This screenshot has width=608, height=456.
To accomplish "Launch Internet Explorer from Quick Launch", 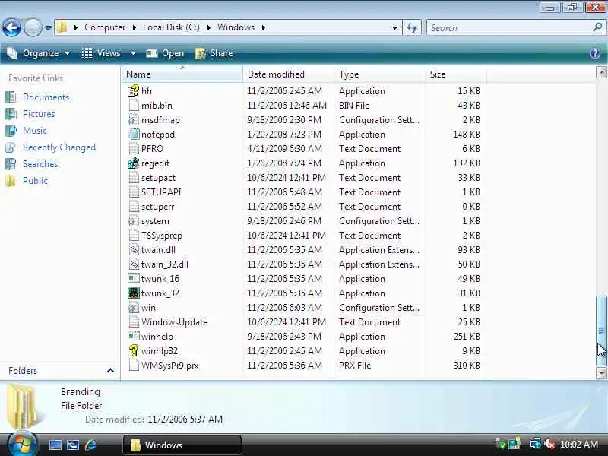I will [x=90, y=445].
